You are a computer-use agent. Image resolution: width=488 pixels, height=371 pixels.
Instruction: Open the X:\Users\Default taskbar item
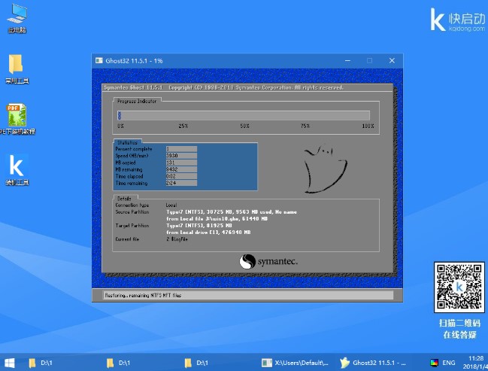(295, 363)
